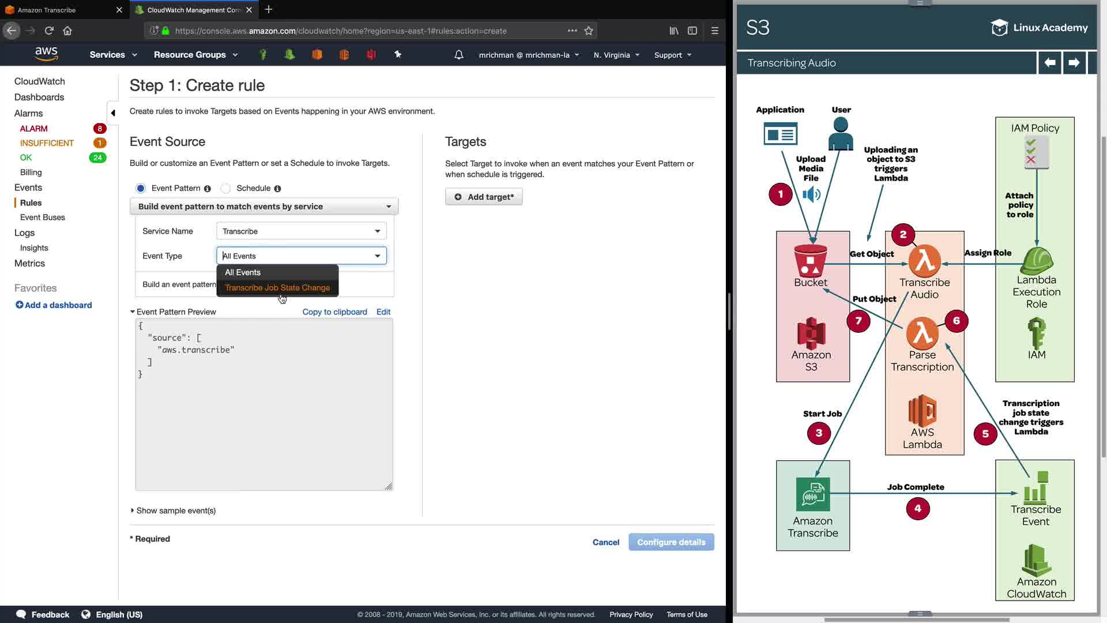Select the Schedule radio button
1107x623 pixels.
226,188
